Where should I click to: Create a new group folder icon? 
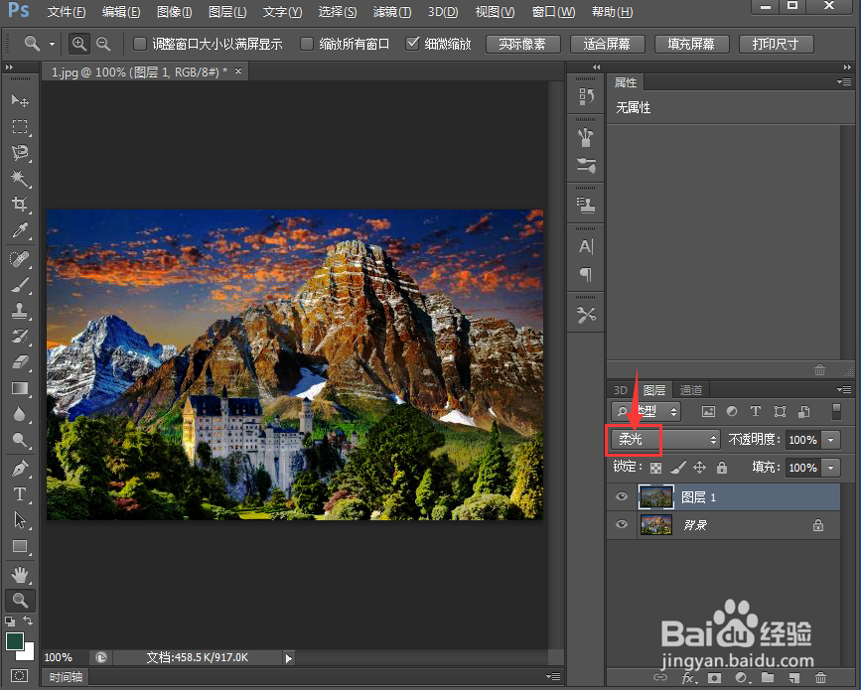coord(768,677)
